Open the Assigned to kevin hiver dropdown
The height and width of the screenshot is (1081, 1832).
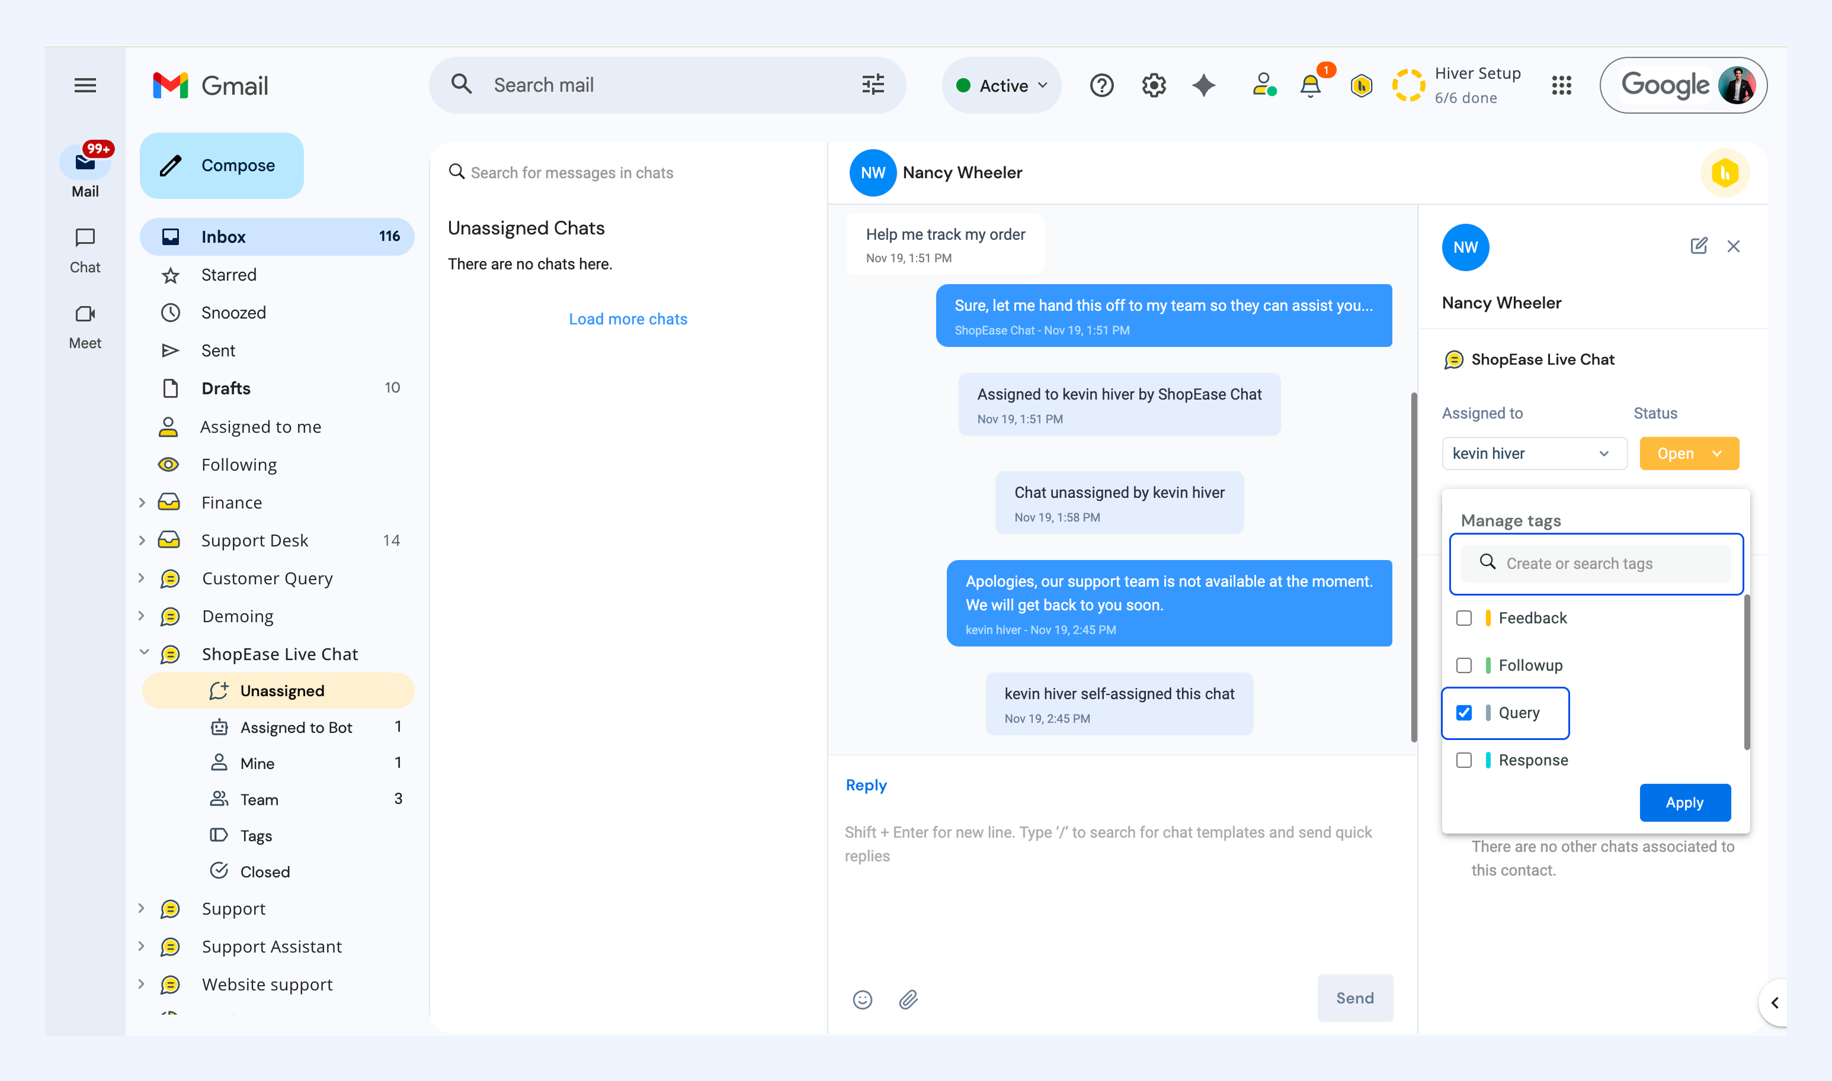click(x=1534, y=453)
